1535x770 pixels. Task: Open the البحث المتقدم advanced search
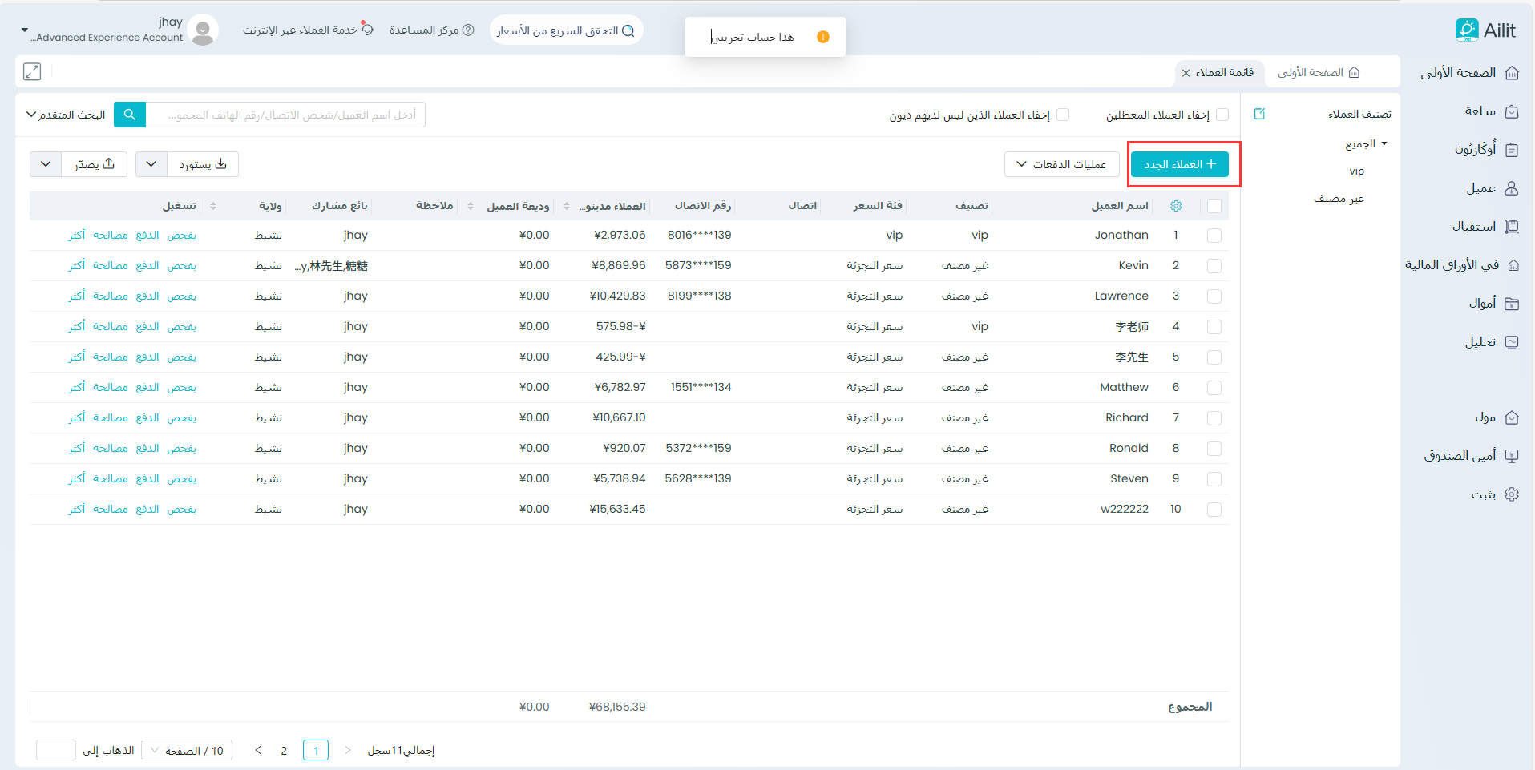pos(66,115)
